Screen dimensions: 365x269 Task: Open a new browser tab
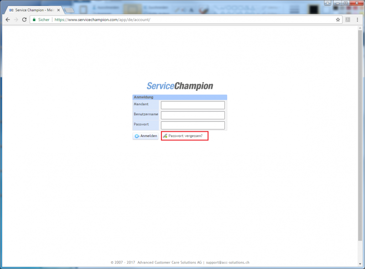click(69, 10)
